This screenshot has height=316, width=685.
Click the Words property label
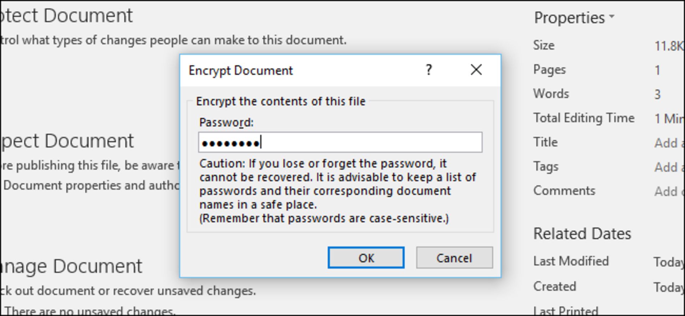point(551,94)
